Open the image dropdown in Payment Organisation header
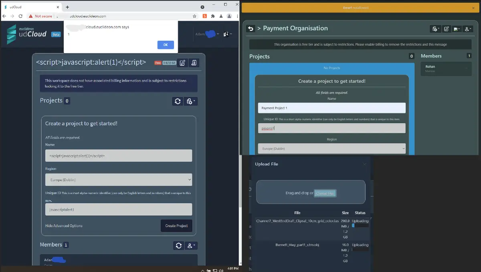 point(457,29)
